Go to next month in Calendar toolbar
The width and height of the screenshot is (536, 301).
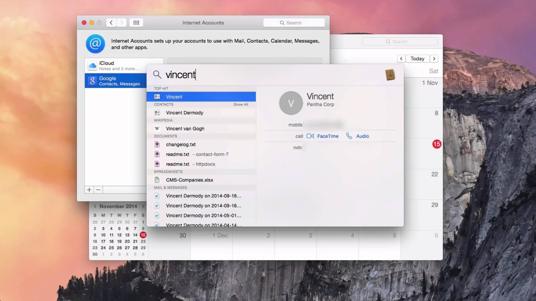point(434,59)
